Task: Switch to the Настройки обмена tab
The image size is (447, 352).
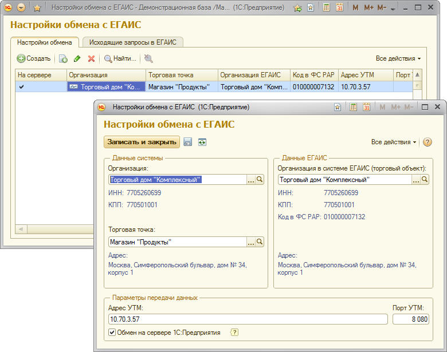Action: (45, 42)
